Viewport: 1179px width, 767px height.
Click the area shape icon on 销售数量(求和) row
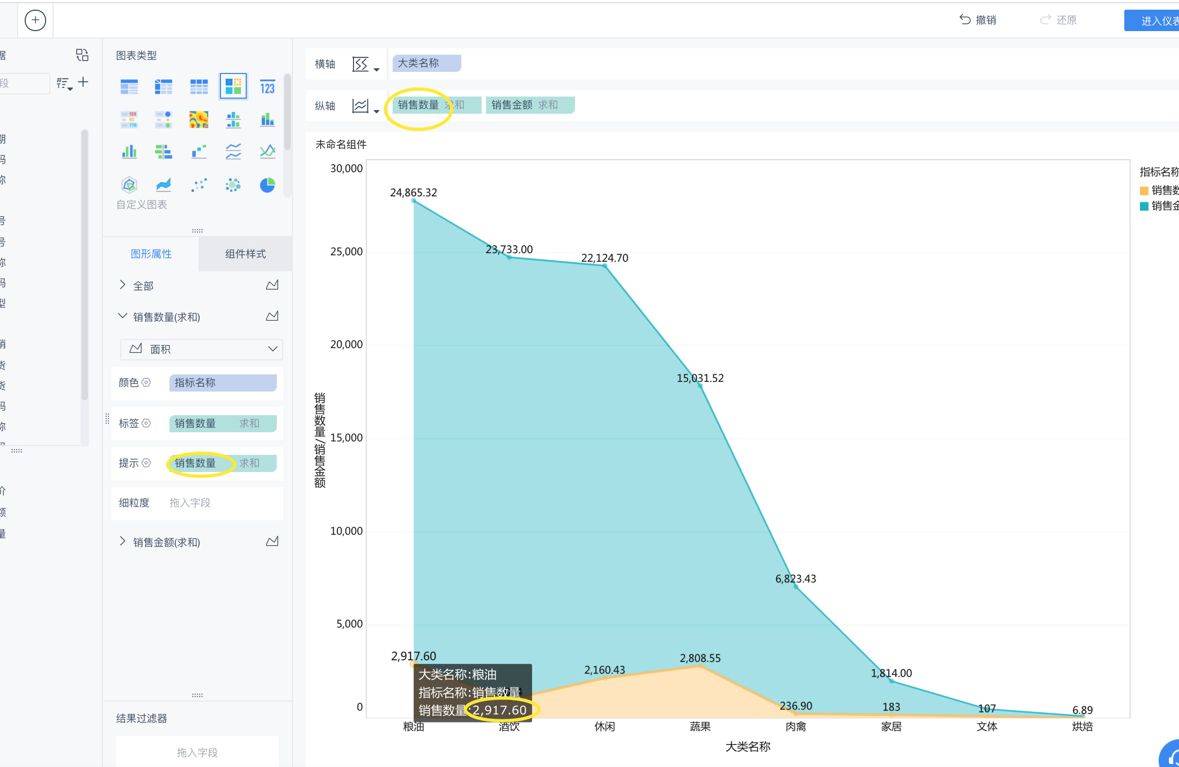[x=272, y=316]
